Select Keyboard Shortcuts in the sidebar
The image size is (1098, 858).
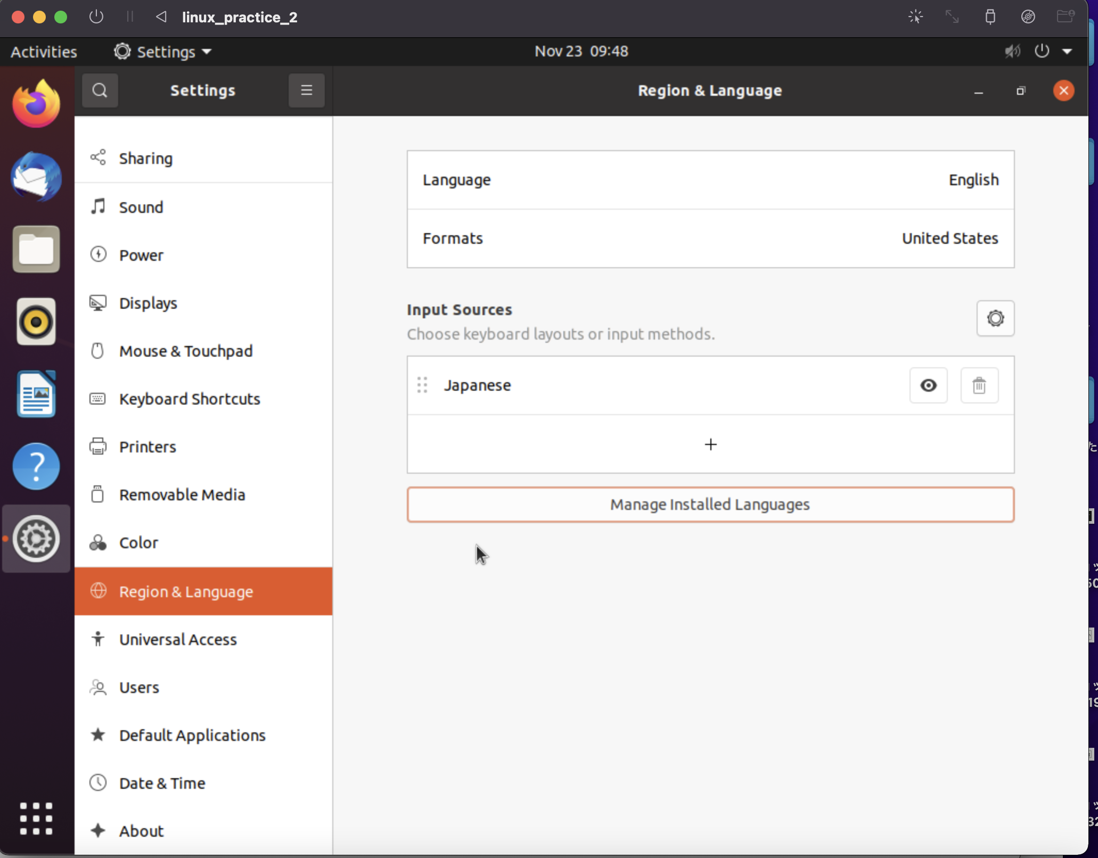pos(190,399)
